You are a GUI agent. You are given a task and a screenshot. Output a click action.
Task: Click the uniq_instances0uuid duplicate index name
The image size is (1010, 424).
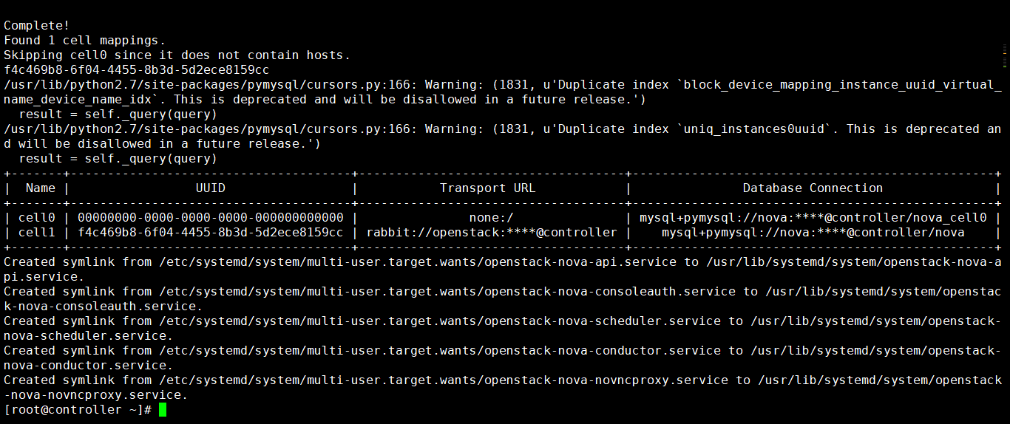click(754, 129)
